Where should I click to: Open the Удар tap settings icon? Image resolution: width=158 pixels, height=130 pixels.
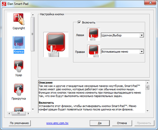19,66
